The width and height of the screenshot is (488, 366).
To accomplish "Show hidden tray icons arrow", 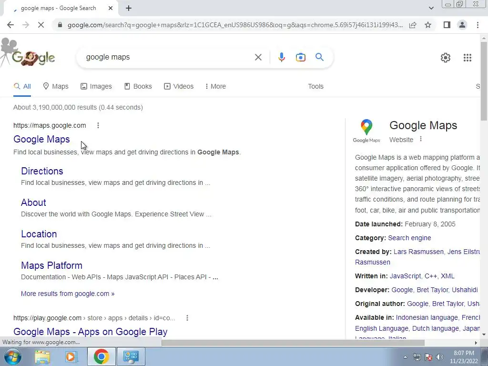I will coord(405,357).
